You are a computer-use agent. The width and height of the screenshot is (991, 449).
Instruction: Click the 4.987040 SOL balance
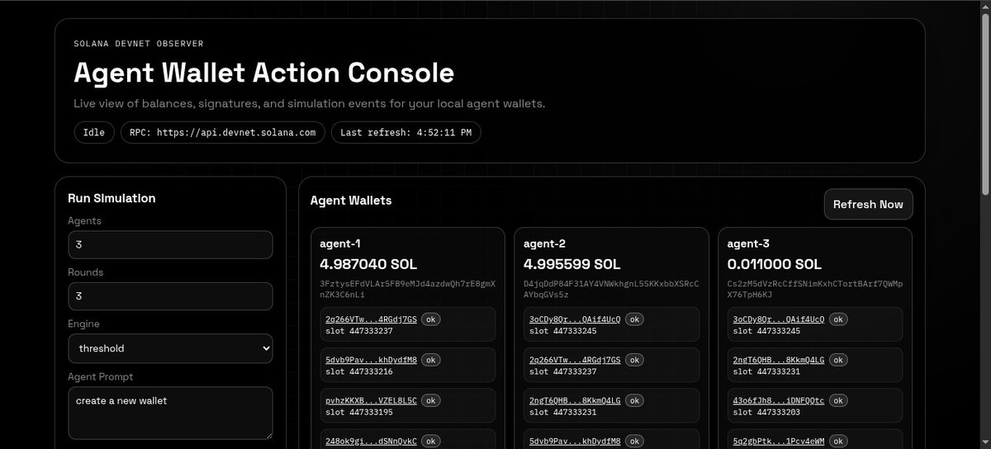click(368, 264)
